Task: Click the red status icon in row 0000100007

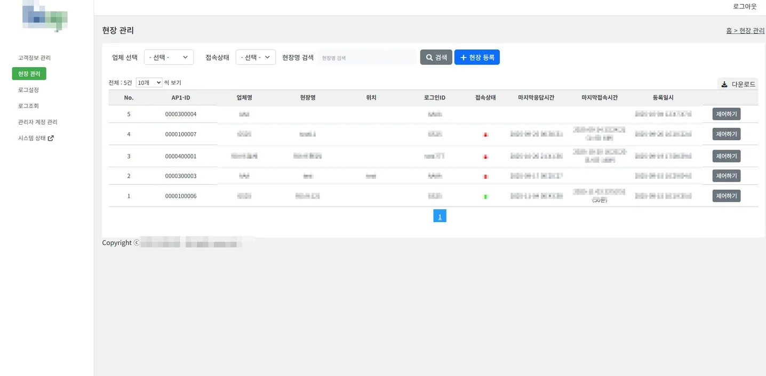Action: (x=485, y=135)
